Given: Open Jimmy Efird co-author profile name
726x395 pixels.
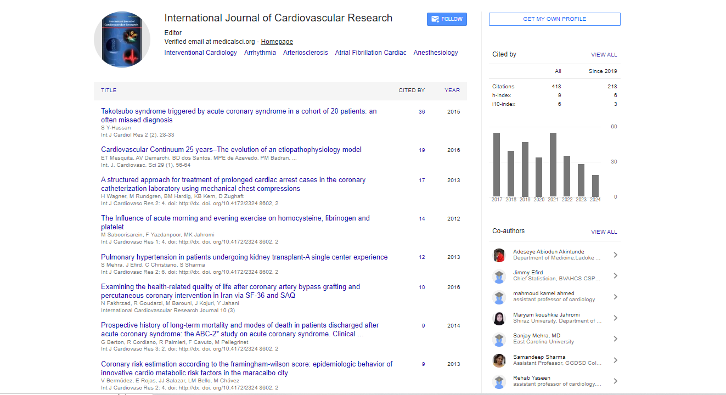Looking at the screenshot, I should click(528, 273).
